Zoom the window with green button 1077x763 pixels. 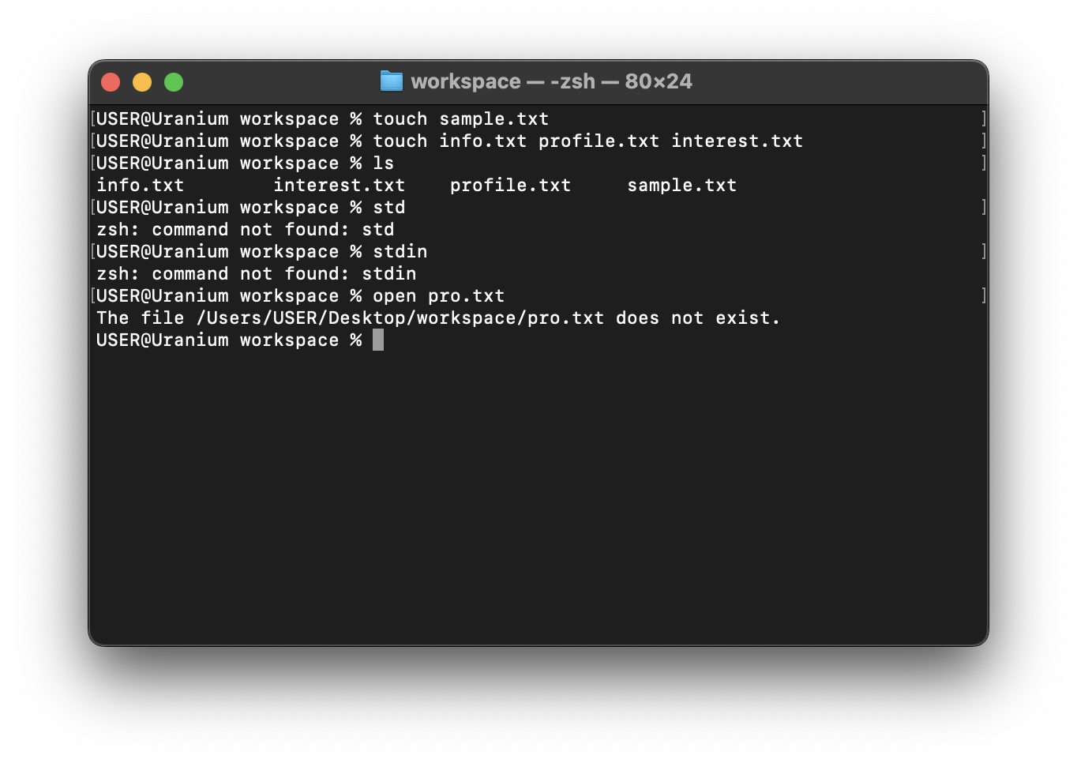tap(174, 82)
